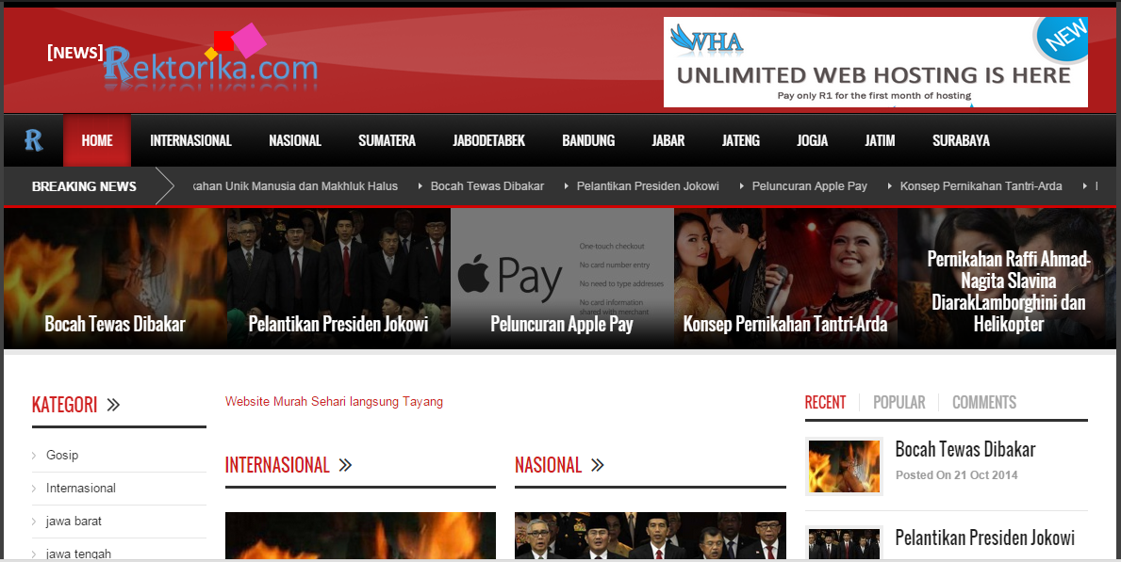Open the Internasional menu item
Image resolution: width=1121 pixels, height=562 pixels.
(190, 140)
